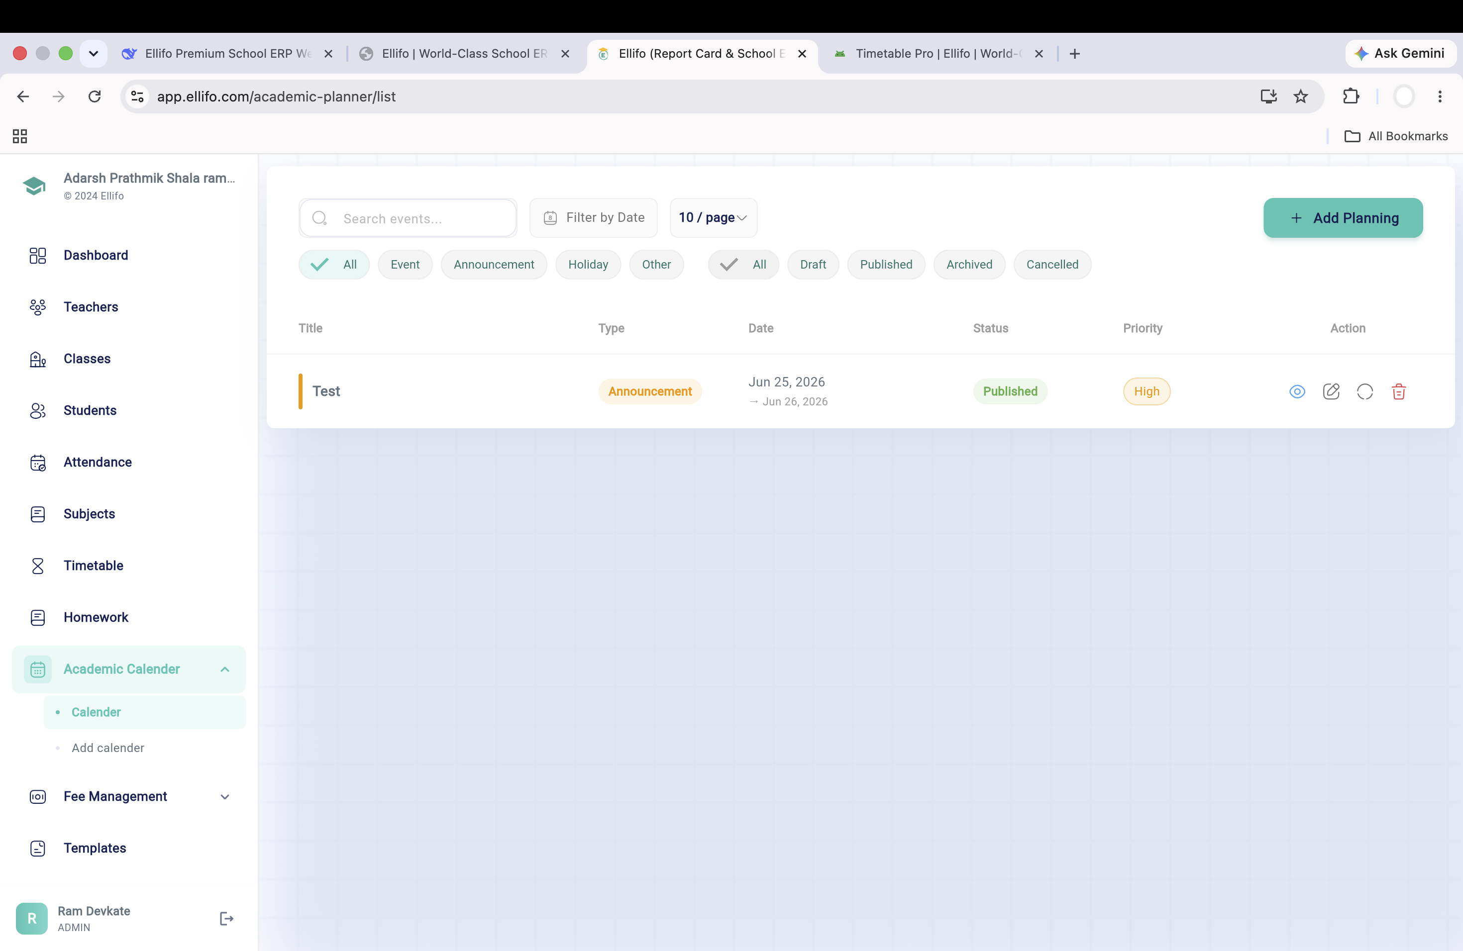The width and height of the screenshot is (1463, 951).
Task: Click the logout icon beside Ram Devkate
Action: click(226, 919)
